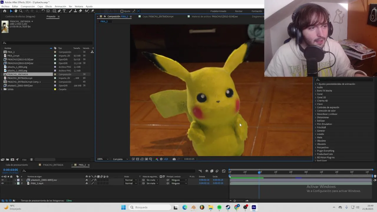Toggle shy switch on PIKA_2.mp4 layer
The width and height of the screenshot is (377, 212).
(x=87, y=183)
